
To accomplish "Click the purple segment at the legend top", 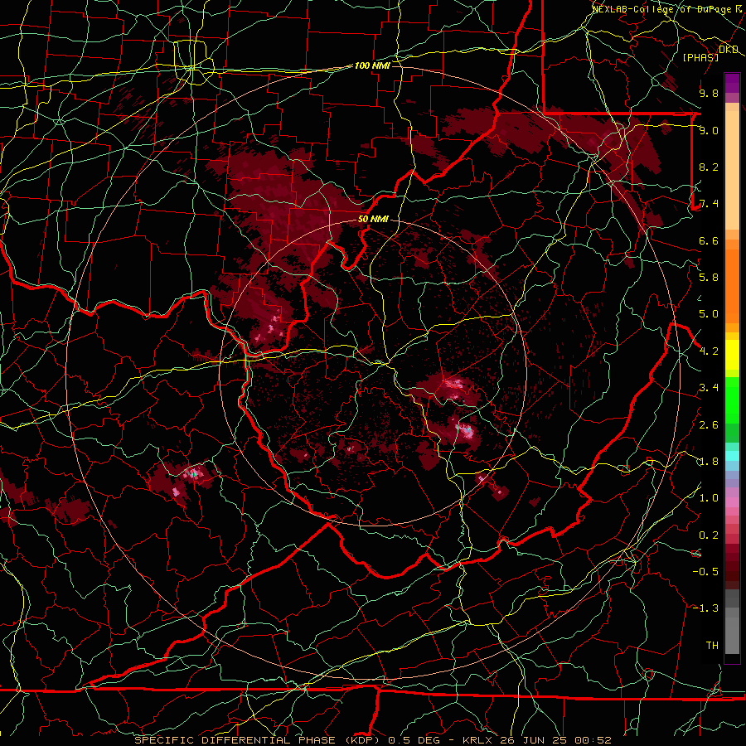I will pyautogui.click(x=732, y=83).
